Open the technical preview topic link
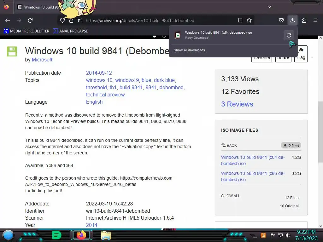 (105, 95)
